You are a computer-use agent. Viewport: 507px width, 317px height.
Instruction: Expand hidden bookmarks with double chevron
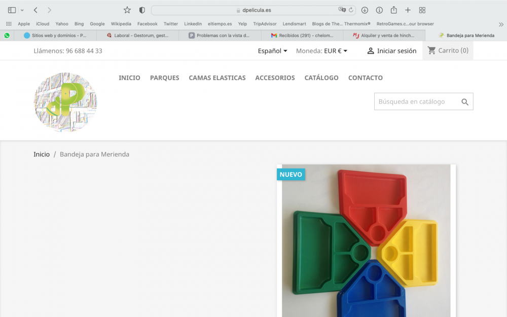click(501, 24)
